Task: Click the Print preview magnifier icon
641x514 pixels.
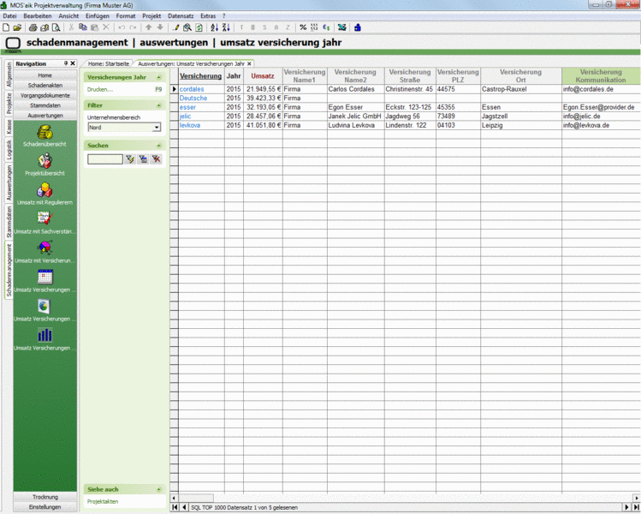Action: (x=56, y=27)
